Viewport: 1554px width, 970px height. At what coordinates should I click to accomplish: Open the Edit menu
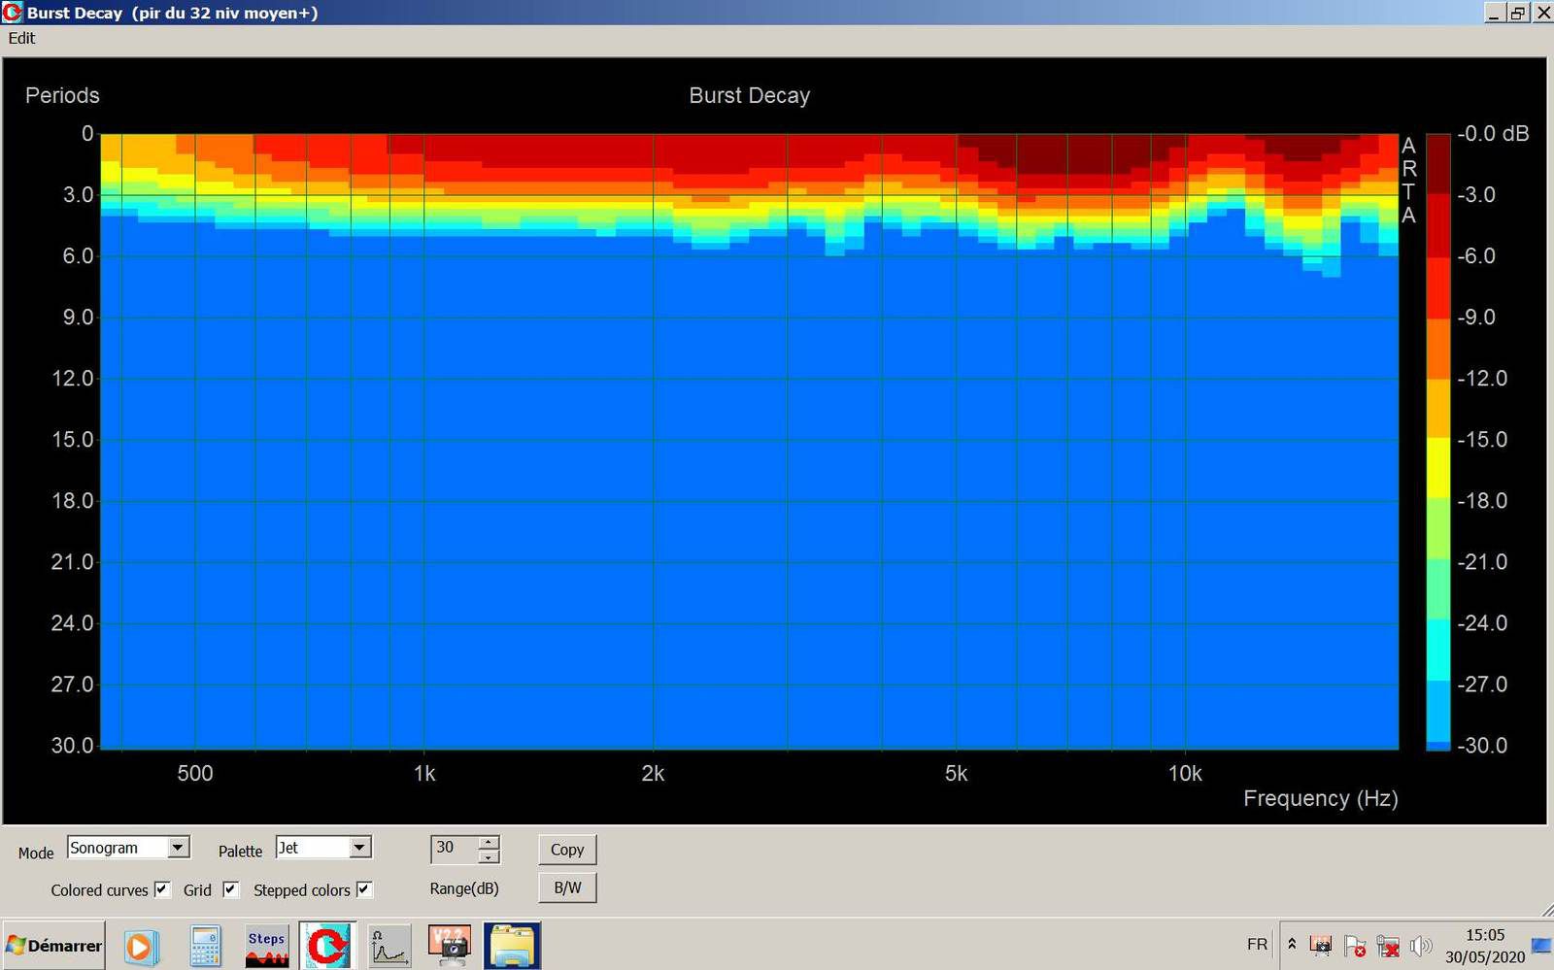(x=21, y=38)
